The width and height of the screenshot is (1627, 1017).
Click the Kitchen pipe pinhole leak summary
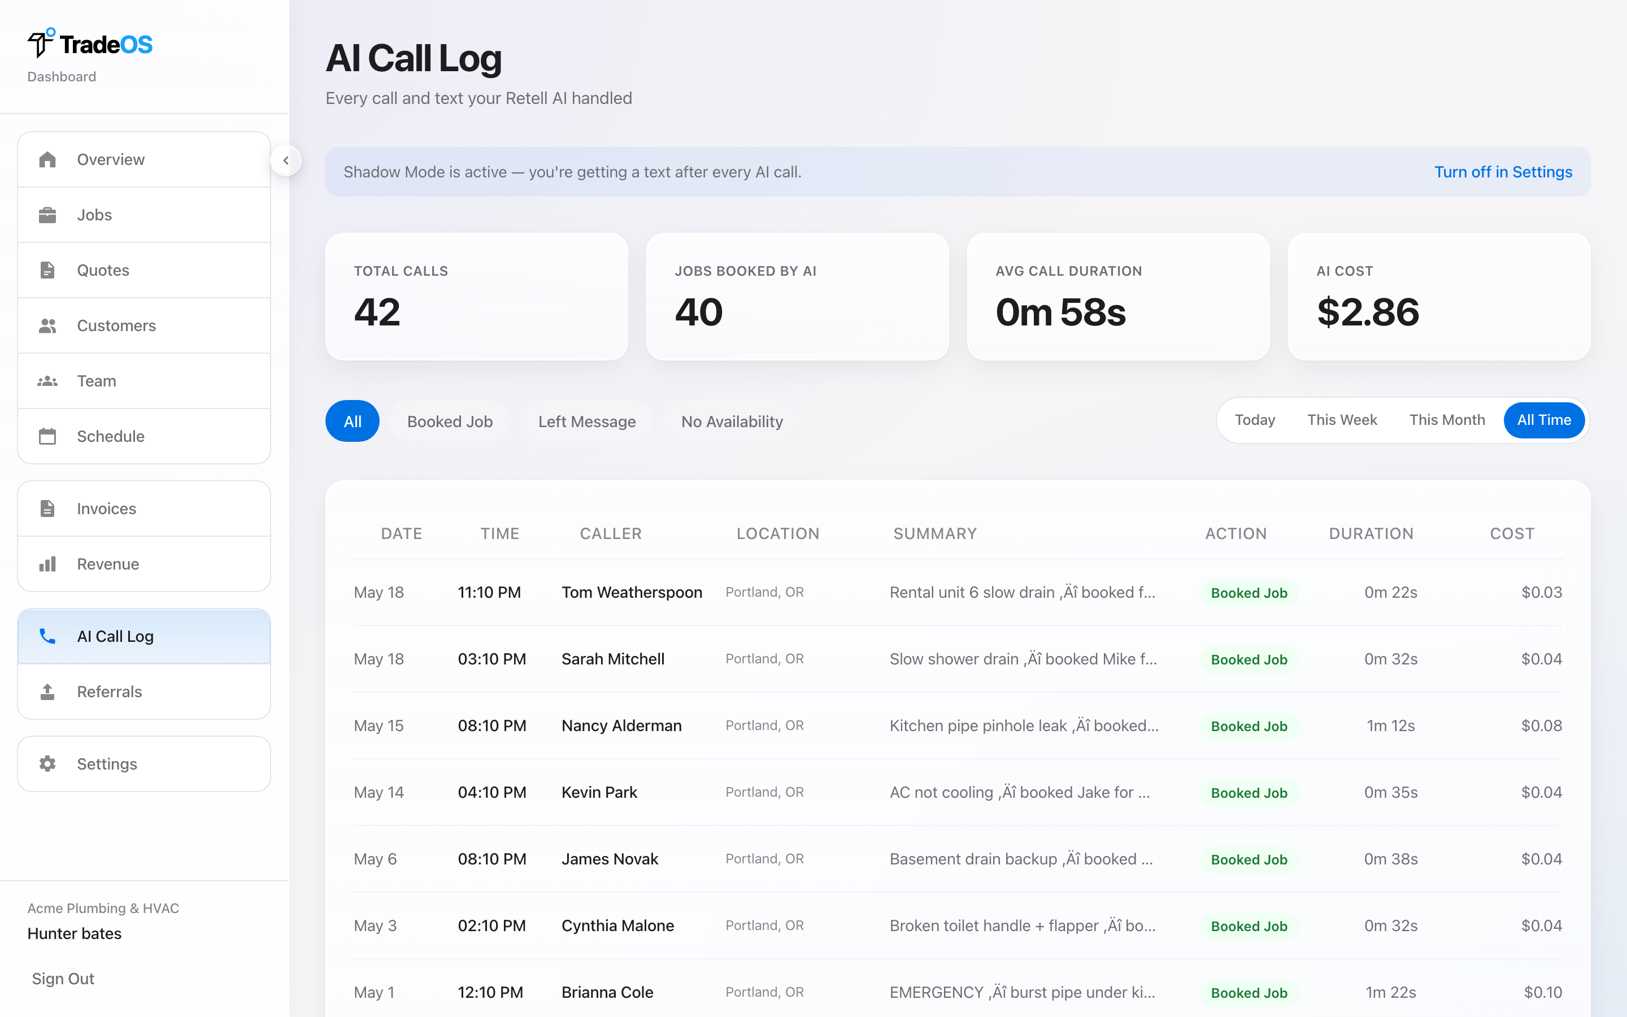point(1024,726)
